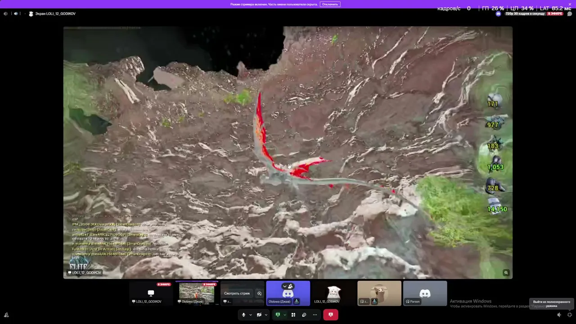The height and width of the screenshot is (324, 576).
Task: Click the icon in the bottom-left corner
Action: point(6,315)
